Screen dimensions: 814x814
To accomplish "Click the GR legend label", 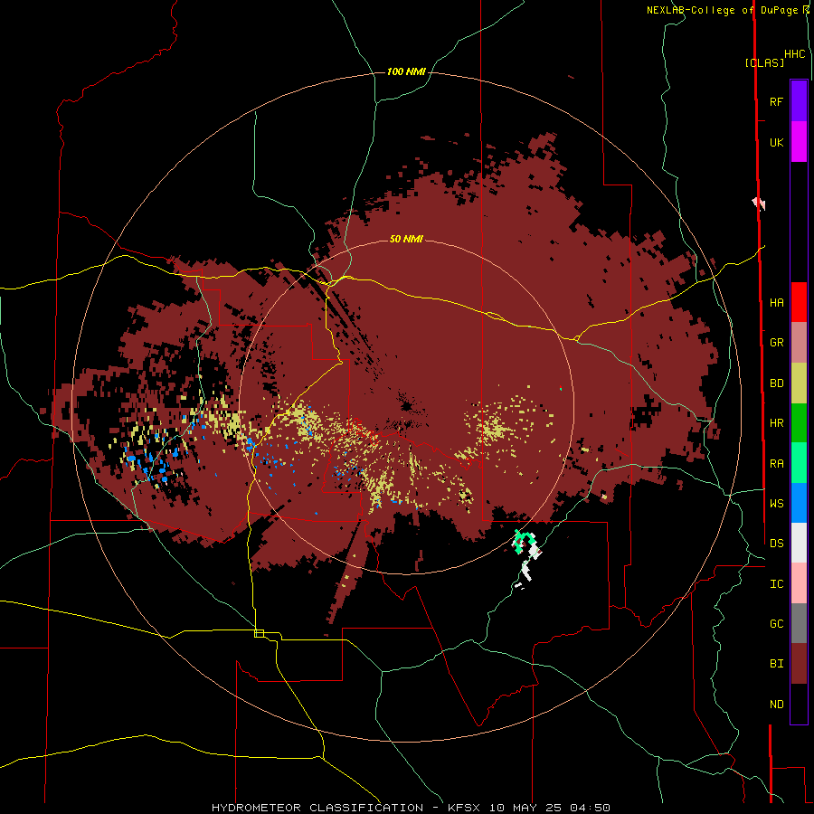I will tap(776, 343).
